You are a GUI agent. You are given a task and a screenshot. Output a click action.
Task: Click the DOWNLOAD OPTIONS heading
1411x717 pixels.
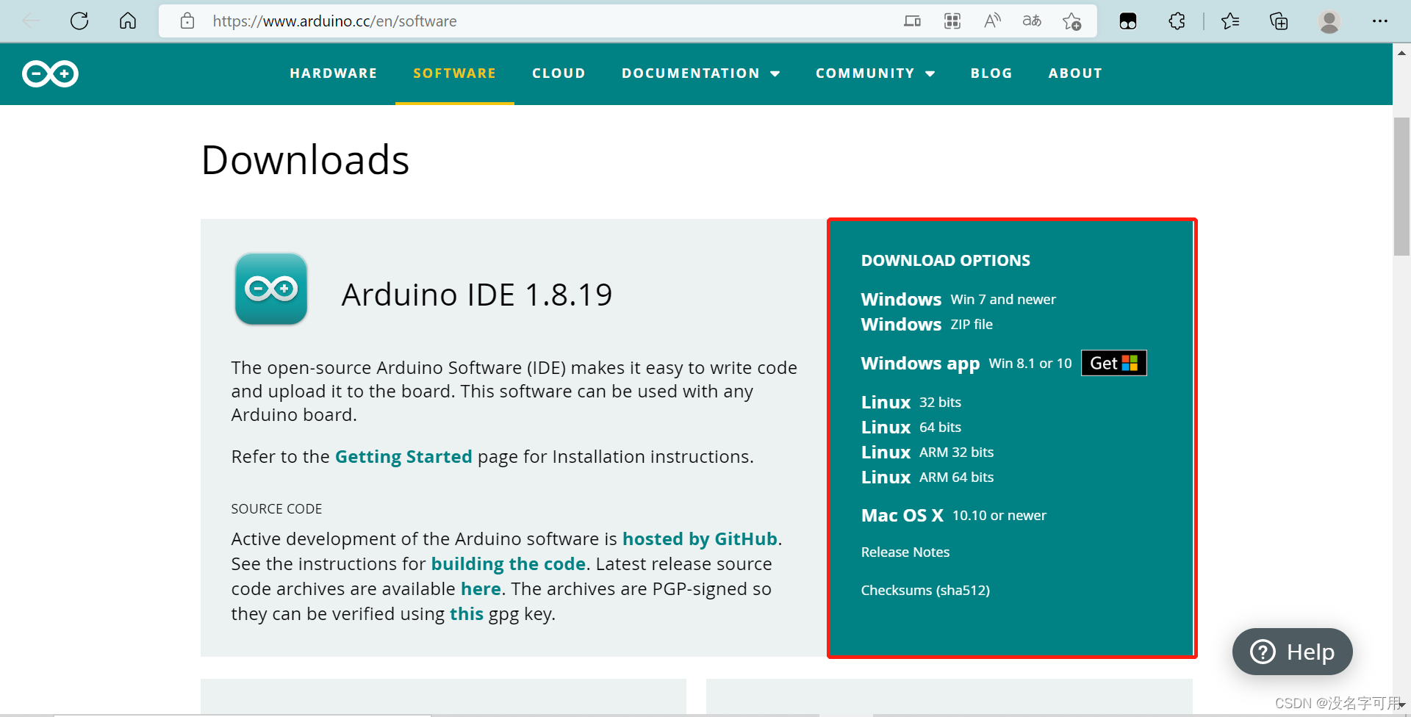(946, 260)
